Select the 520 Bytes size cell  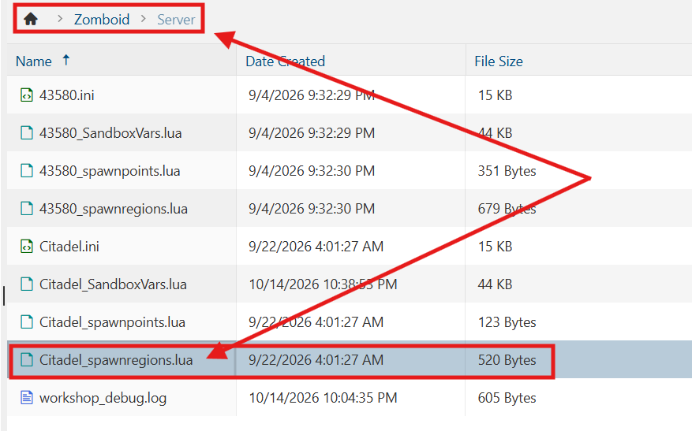(507, 360)
